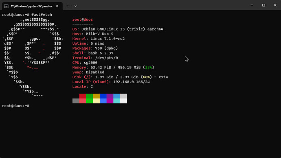
Task: Click the green color block, top row
Action: tap(90, 96)
